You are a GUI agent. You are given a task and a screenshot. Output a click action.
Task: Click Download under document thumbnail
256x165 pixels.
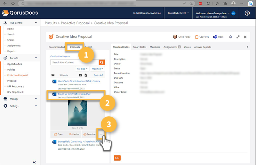[90, 134]
